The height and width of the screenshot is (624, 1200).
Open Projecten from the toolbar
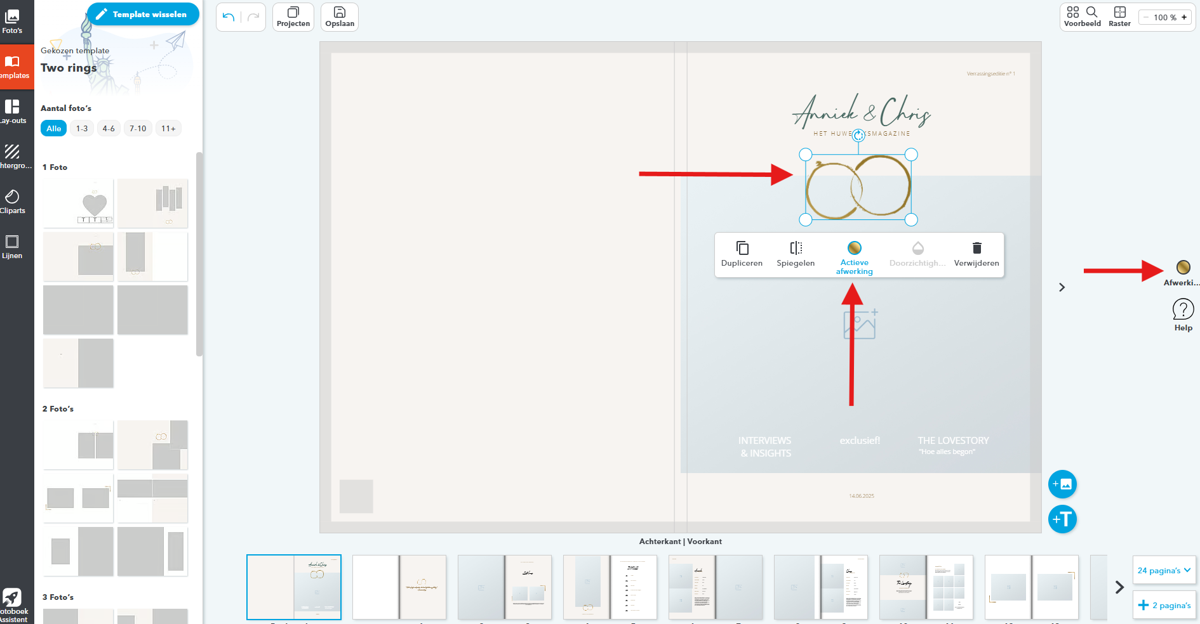pos(293,17)
